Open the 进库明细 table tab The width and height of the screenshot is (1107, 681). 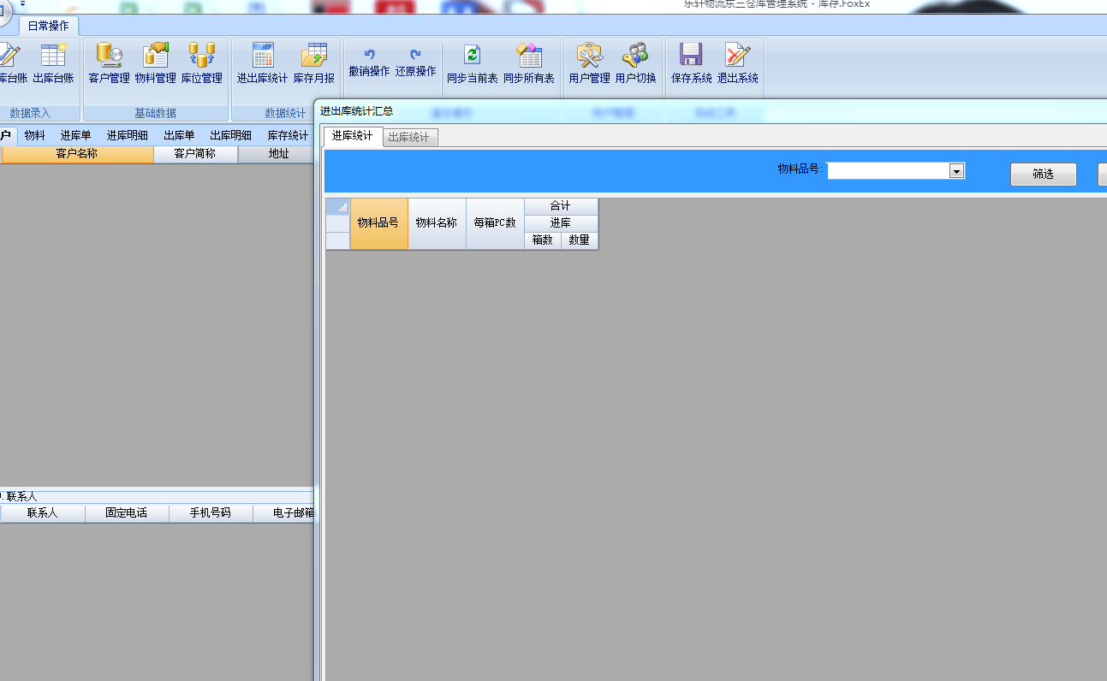coord(127,135)
